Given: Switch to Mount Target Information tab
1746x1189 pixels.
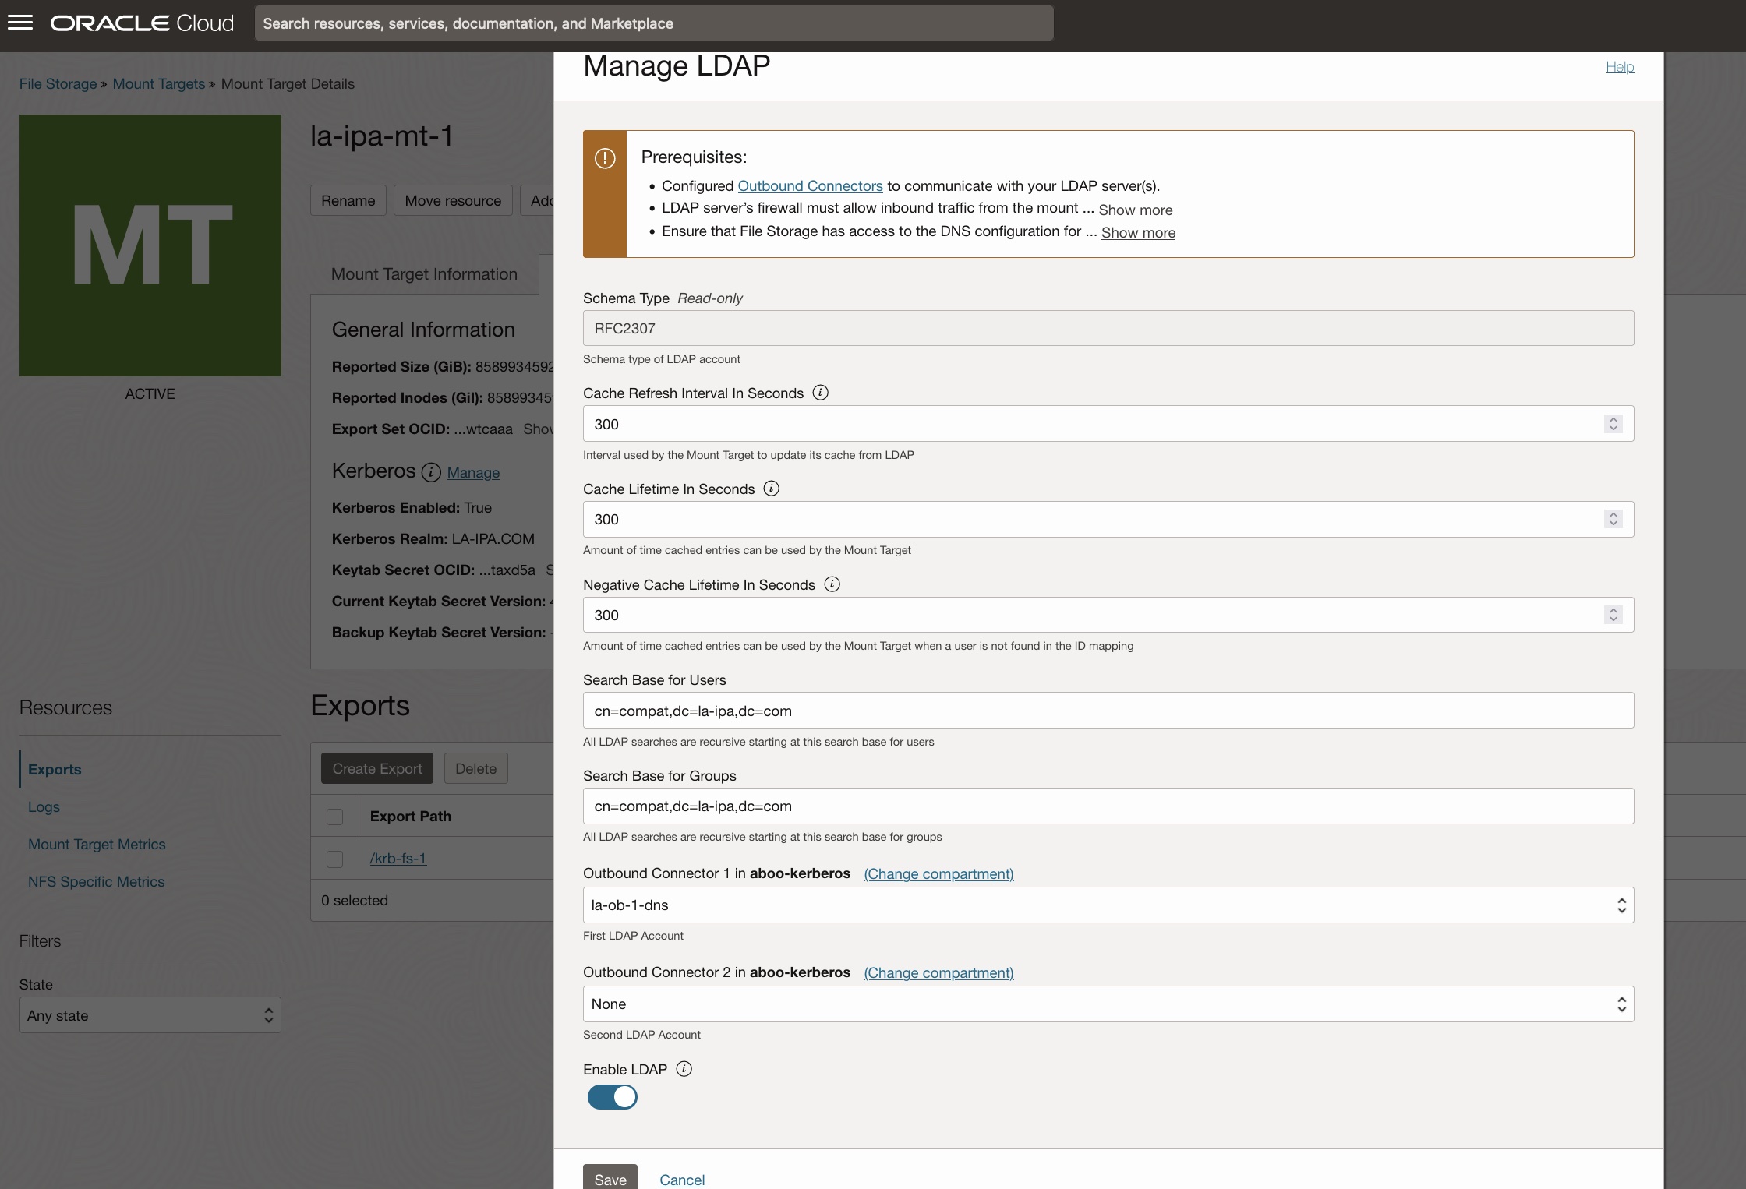Looking at the screenshot, I should click(x=423, y=273).
